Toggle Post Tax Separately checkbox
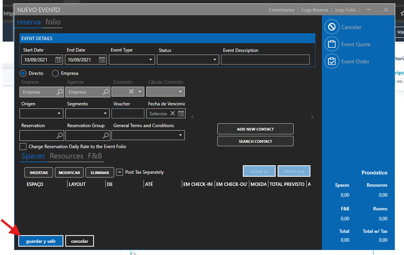Image resolution: width=404 pixels, height=255 pixels. pyautogui.click(x=120, y=172)
